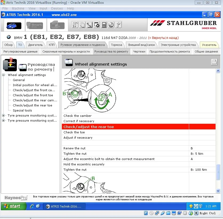Click the VirtualBox USB status icon
Image resolution: width=223 pixels, height=219 pixels.
coord(162,213)
